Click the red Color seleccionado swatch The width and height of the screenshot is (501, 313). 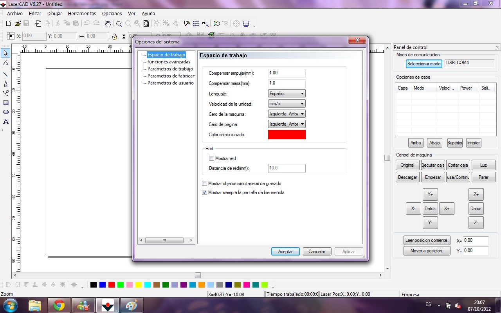coord(287,135)
